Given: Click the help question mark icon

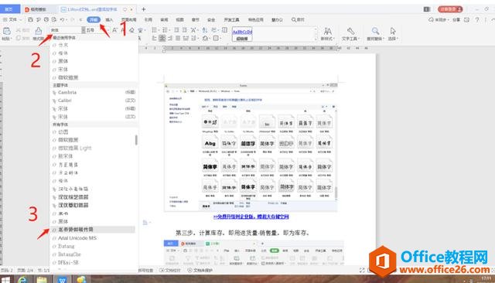Looking at the screenshot, I should tap(477, 19).
